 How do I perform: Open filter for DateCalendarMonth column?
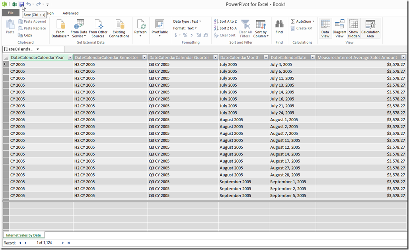[x=266, y=57]
